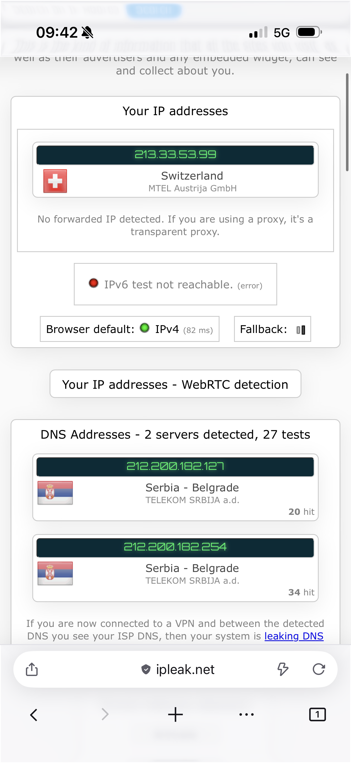351x763 pixels.
Task: Tap the shield icon beside ipleak.net
Action: [x=146, y=669]
